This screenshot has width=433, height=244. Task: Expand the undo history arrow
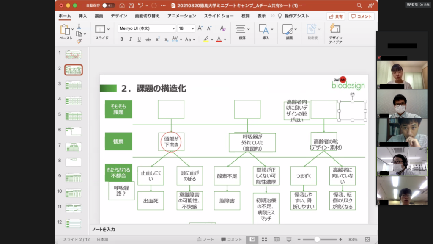[147, 6]
